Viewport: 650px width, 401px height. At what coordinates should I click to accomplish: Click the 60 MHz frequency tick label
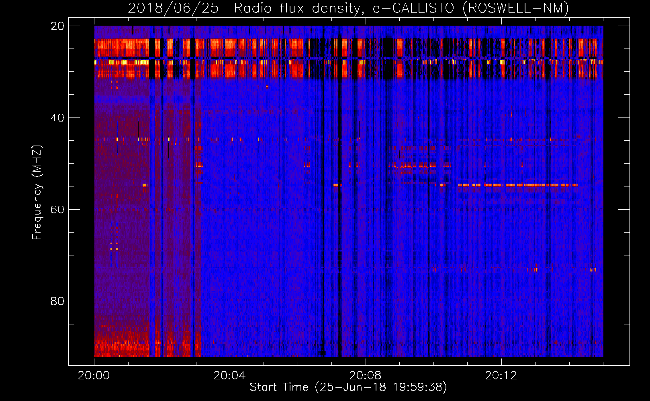point(57,210)
